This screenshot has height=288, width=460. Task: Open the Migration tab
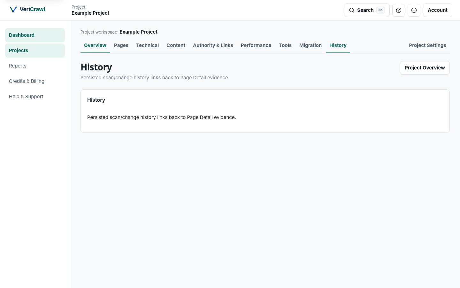pyautogui.click(x=310, y=45)
